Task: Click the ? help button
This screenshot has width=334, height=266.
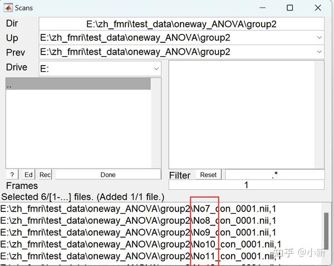Action: [x=12, y=175]
